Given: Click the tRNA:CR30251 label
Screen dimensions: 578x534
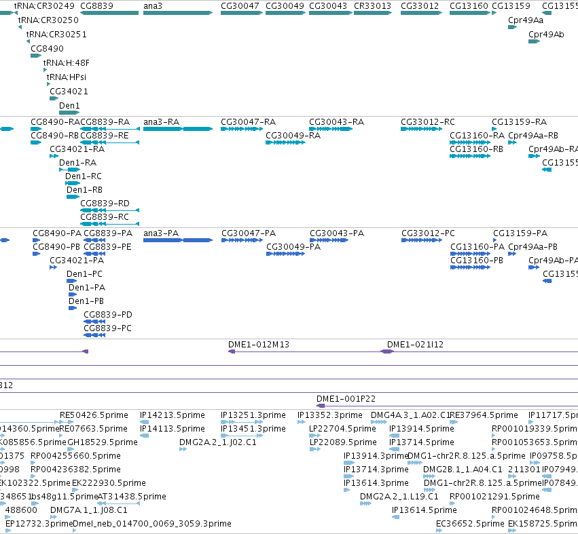Looking at the screenshot, I should 56,34.
